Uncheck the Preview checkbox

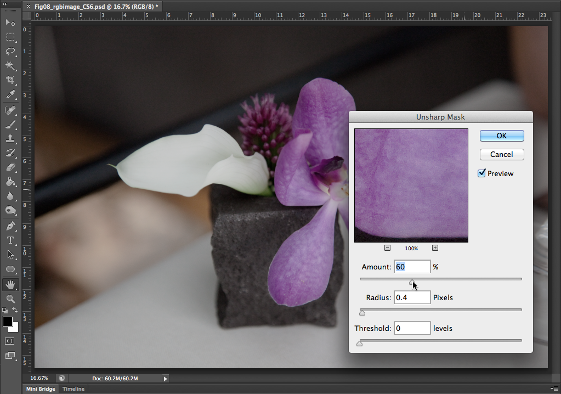point(482,173)
